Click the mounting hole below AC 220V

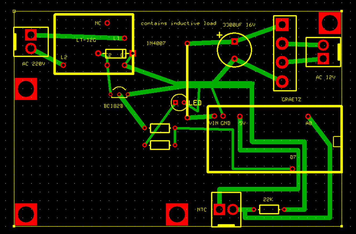coord(26,89)
